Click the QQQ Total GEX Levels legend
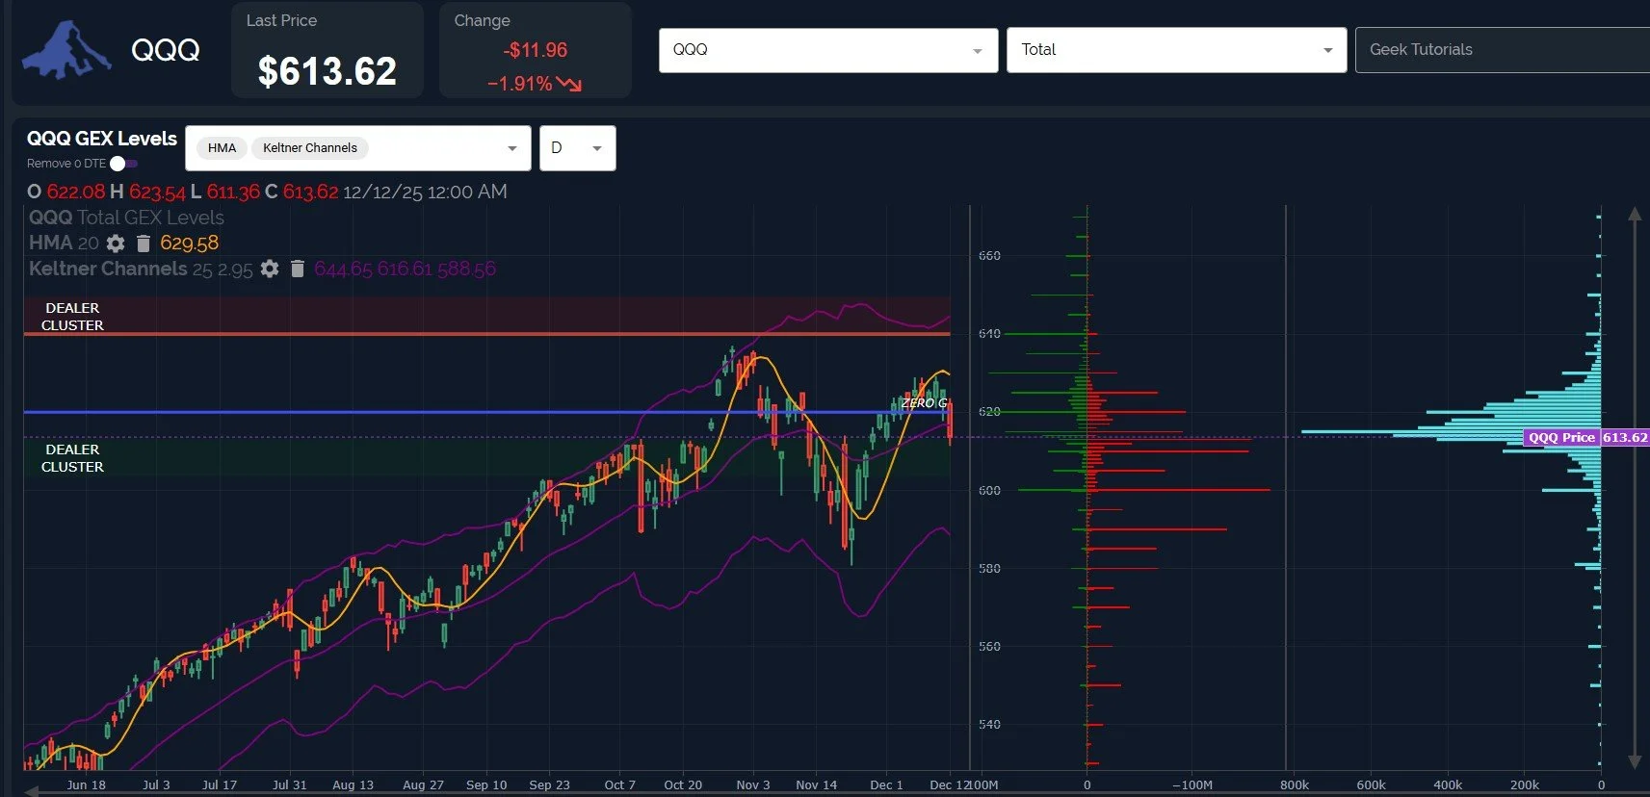Image resolution: width=1650 pixels, height=797 pixels. [126, 218]
